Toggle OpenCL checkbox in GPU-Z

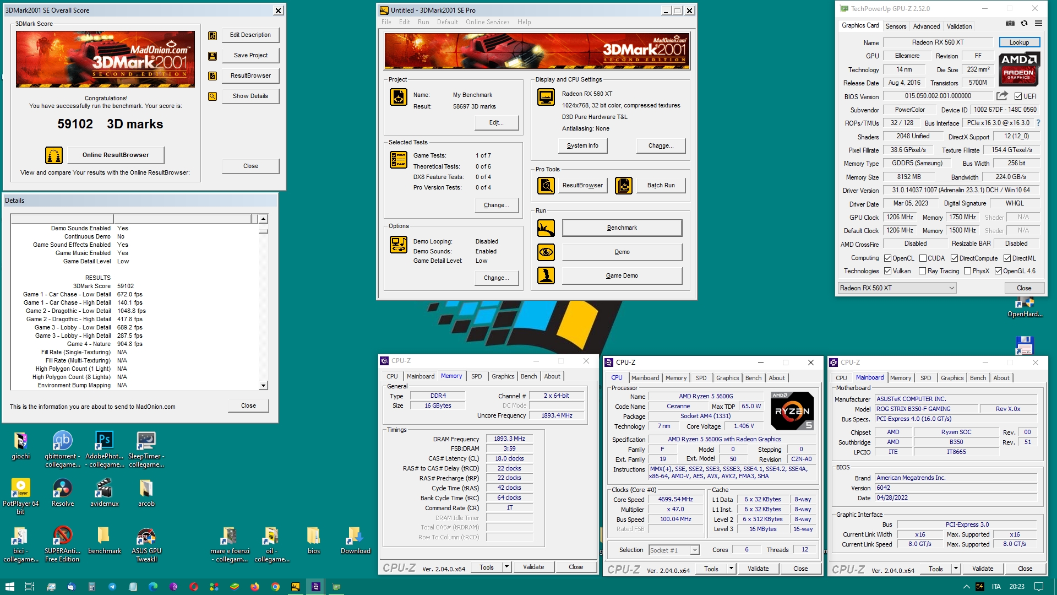(x=887, y=258)
